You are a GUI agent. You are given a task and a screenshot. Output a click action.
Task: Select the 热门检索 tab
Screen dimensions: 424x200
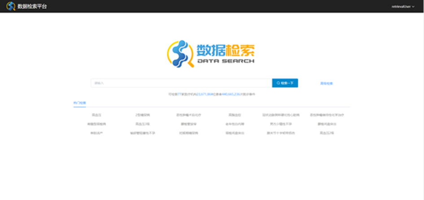tap(79, 103)
